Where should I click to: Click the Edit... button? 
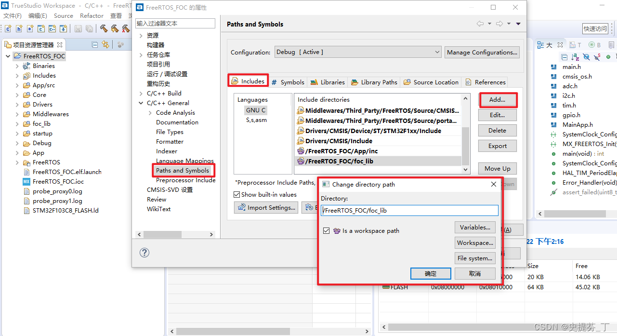497,115
